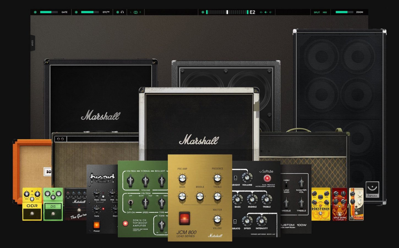Toggle the DTC power button in top bar

[x=76, y=12]
